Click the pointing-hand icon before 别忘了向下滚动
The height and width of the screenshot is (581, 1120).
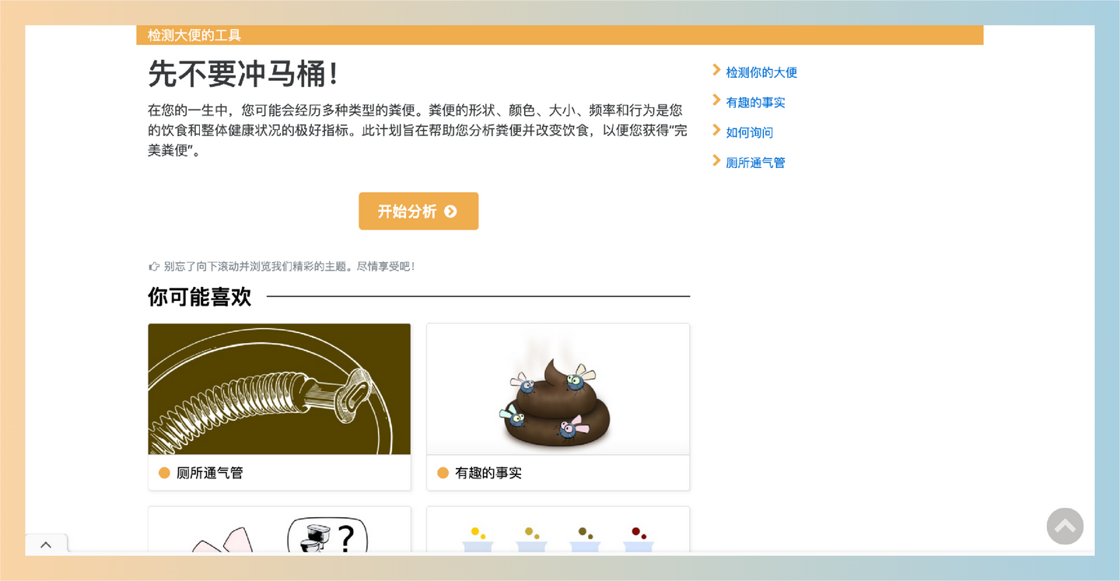[154, 267]
